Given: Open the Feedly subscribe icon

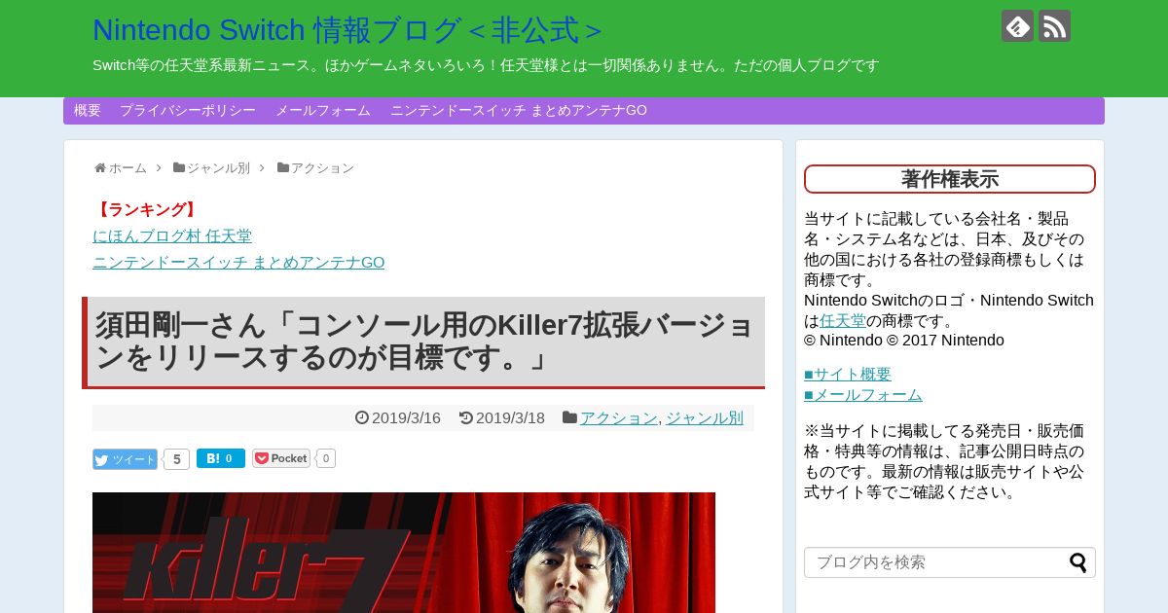Looking at the screenshot, I should pos(1017,25).
